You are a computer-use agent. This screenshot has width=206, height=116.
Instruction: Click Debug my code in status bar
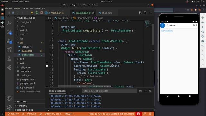point(53,114)
